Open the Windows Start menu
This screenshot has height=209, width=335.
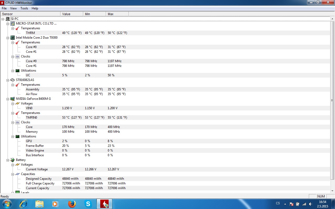tap(7, 204)
